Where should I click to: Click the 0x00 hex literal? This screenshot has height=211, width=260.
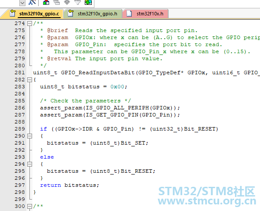pyautogui.click(x=117, y=87)
